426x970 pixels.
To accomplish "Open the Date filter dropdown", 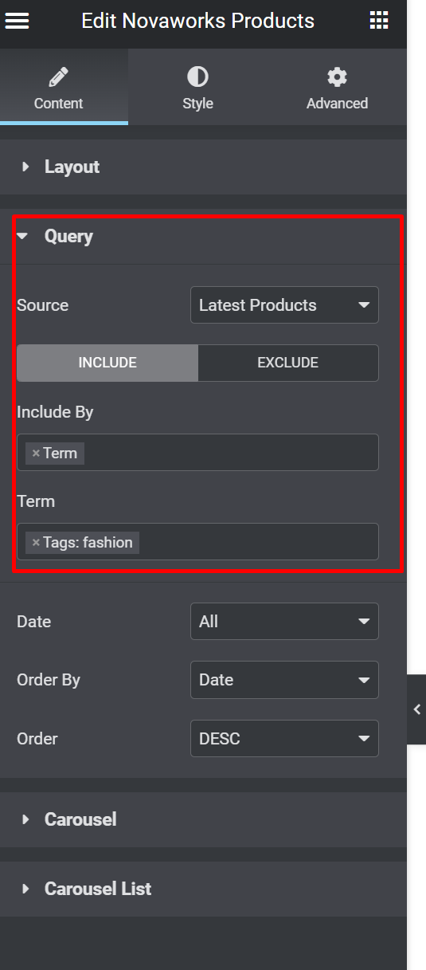I will pos(284,622).
